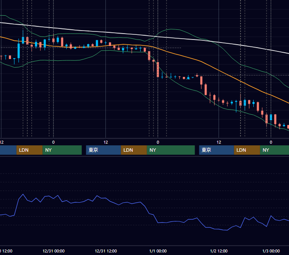Click the 12/31 12:00 date label
The image size is (289, 255).
click(106, 251)
